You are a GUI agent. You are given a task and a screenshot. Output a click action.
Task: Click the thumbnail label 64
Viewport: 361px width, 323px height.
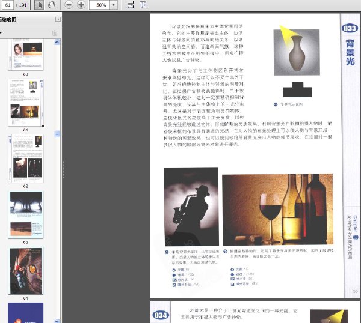25,298
